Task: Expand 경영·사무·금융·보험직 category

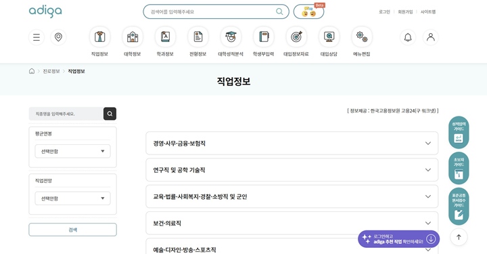Action: point(292,144)
